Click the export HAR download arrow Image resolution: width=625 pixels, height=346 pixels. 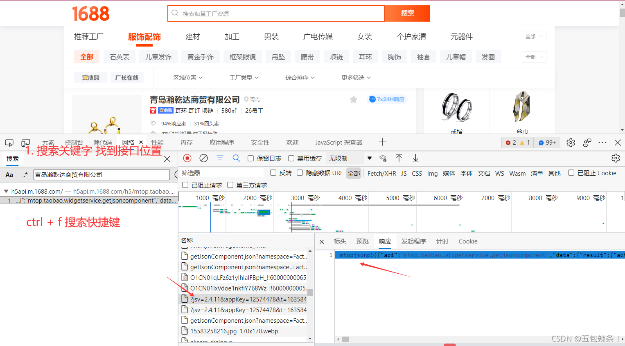[x=415, y=158]
